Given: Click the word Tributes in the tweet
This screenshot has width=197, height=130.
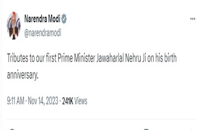Looking at the screenshot, I should [18, 58].
